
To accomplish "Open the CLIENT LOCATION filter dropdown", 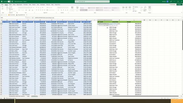I will tap(33, 22).
